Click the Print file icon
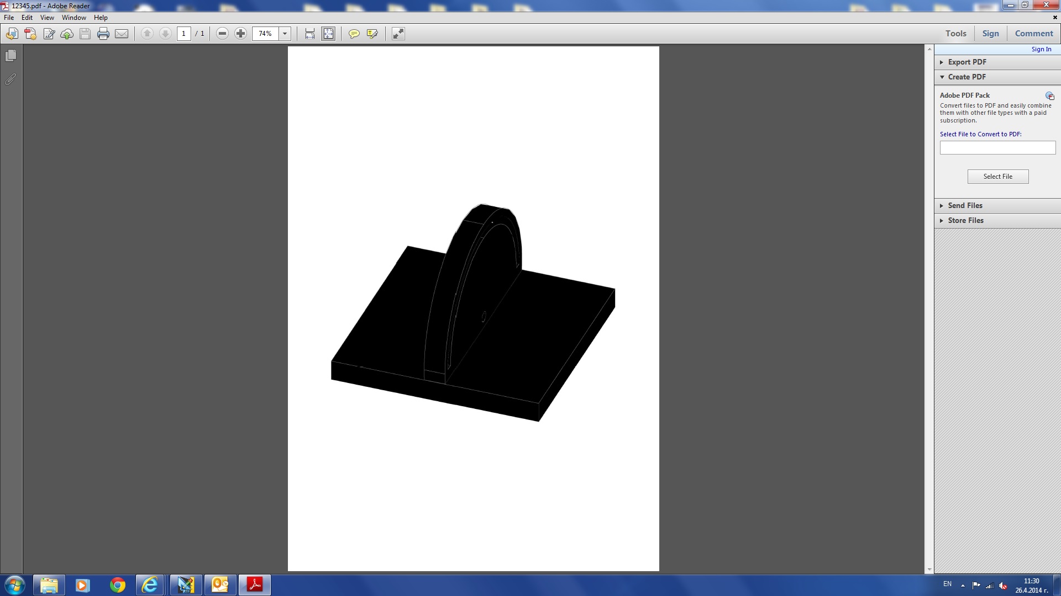The width and height of the screenshot is (1061, 596). (x=103, y=34)
